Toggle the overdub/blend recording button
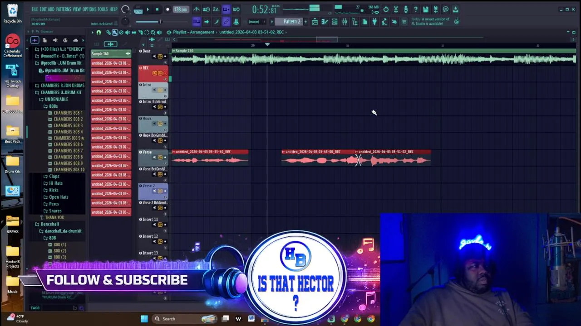Viewport: 581px width, 326px height. [x=226, y=9]
